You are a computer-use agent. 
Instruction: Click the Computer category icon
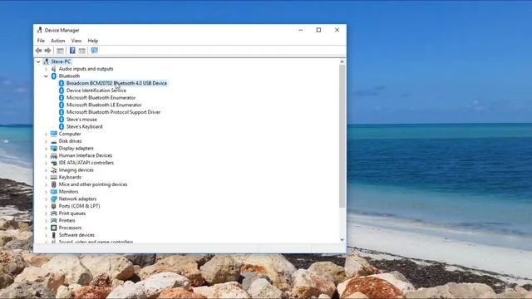click(x=53, y=134)
